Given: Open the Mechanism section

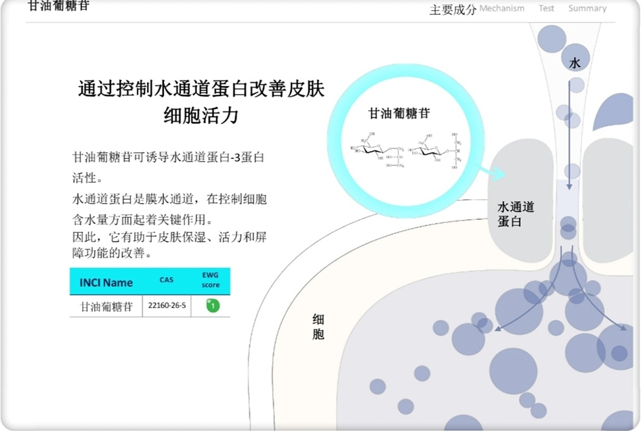Looking at the screenshot, I should click(x=502, y=8).
